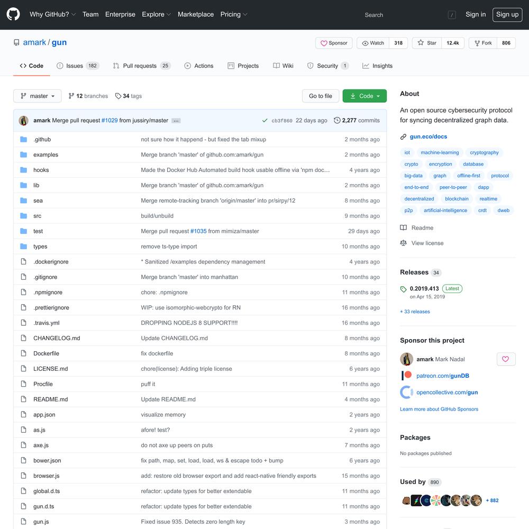This screenshot has width=529, height=529.
Task: Watch the gun repository
Action: coord(373,43)
